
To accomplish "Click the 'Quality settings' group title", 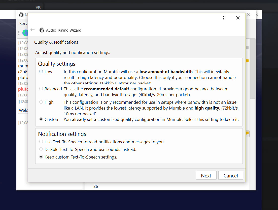I will point(57,64).
